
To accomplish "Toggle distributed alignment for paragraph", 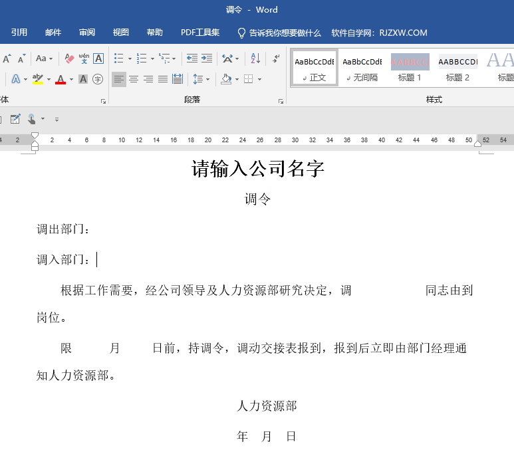I will (178, 79).
